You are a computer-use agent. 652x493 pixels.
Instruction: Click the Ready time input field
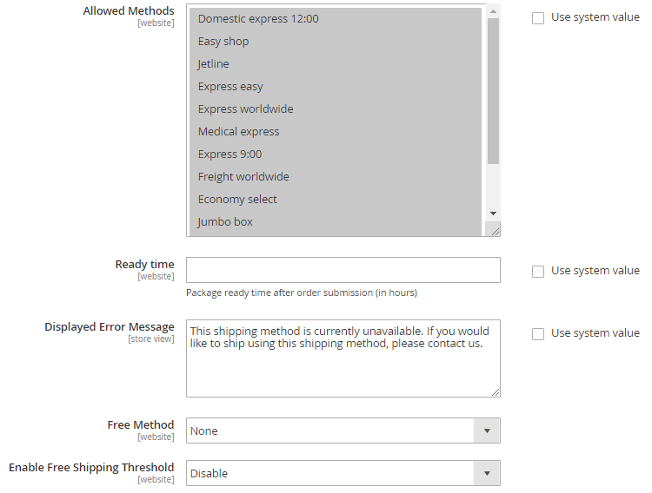[x=343, y=270]
